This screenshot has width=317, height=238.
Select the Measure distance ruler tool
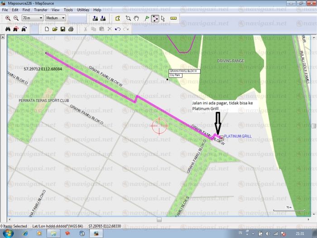(173, 18)
